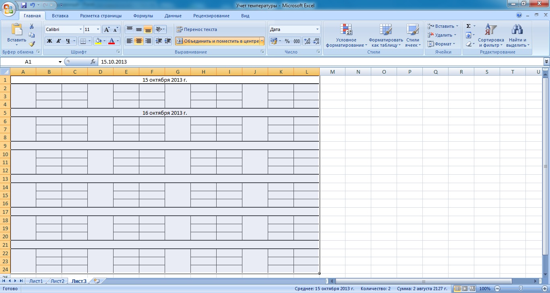The width and height of the screenshot is (550, 293).
Task: Click the Cut scissors icon
Action: [32, 26]
